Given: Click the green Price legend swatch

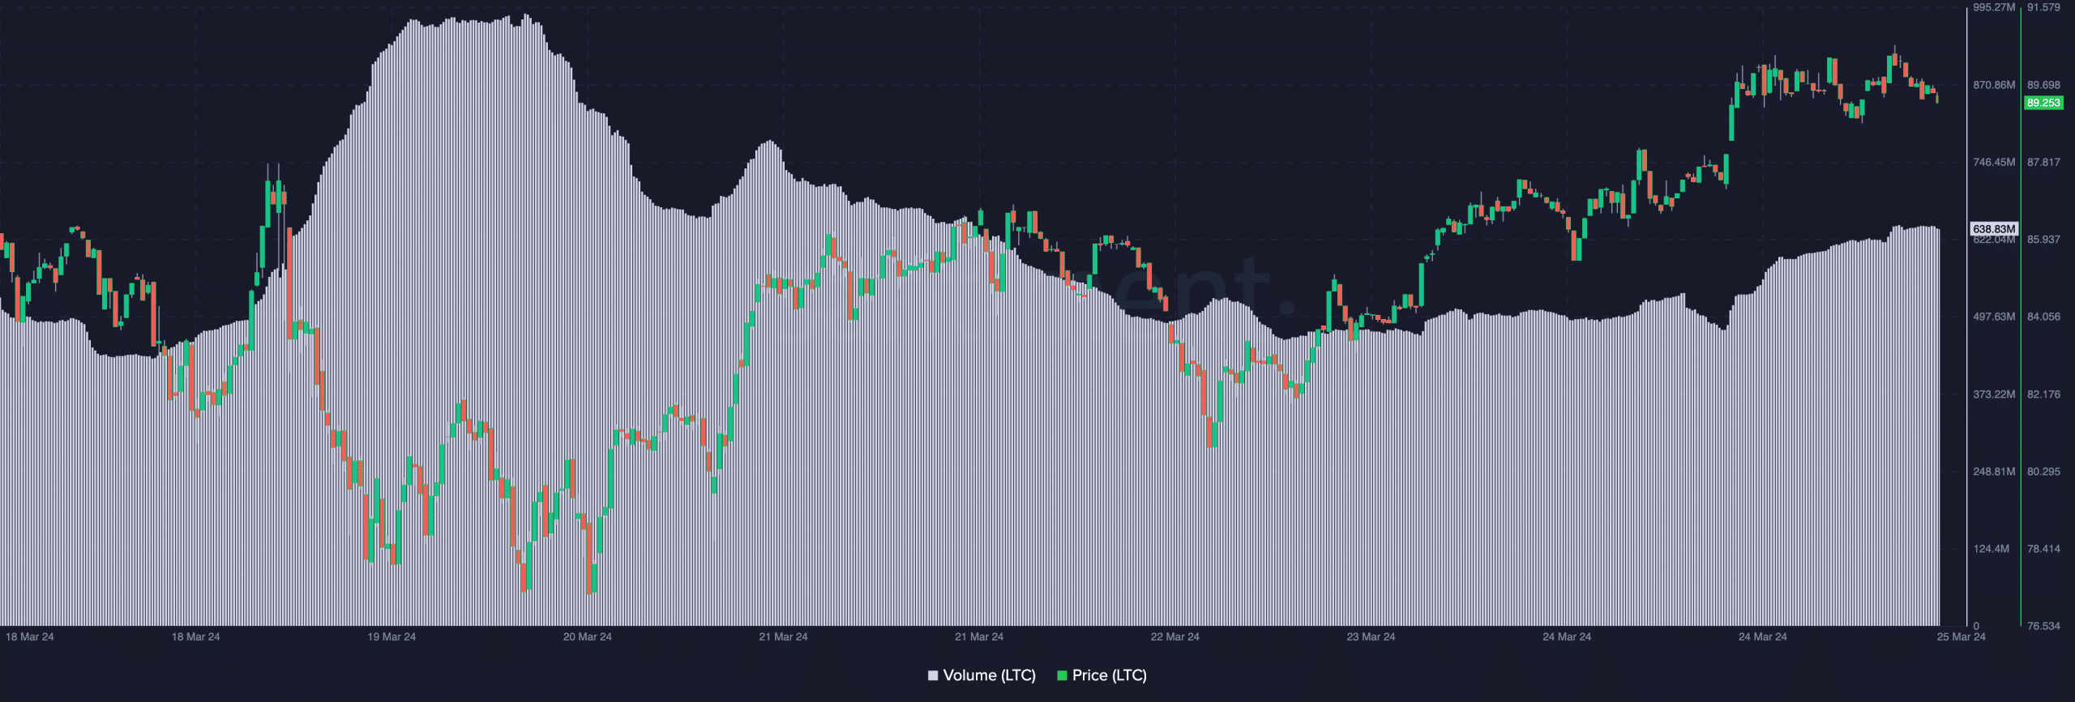Looking at the screenshot, I should pos(1062,675).
